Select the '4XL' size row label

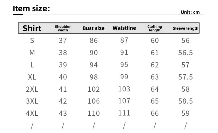[32, 113]
